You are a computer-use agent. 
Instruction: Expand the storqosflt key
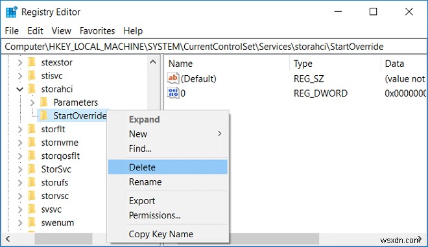click(20, 156)
